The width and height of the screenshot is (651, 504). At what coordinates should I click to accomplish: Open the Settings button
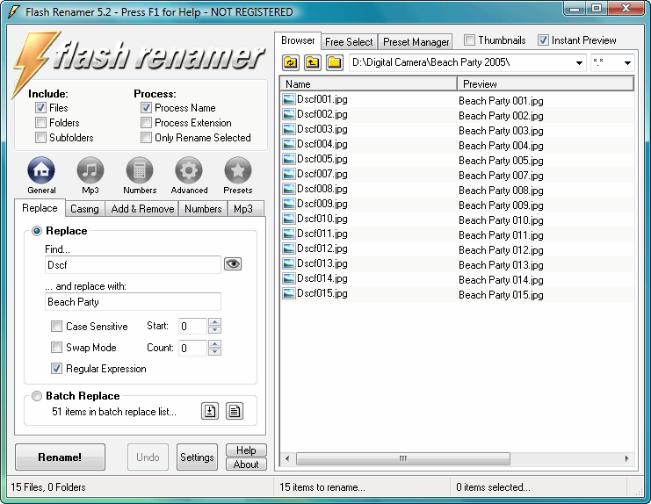tap(197, 457)
